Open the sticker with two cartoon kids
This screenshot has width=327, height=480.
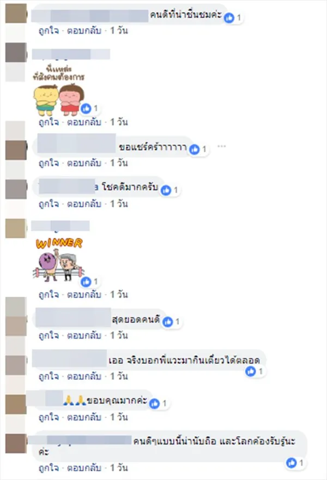(x=58, y=89)
